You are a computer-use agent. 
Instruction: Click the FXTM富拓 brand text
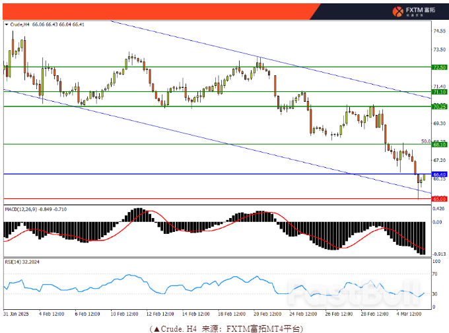tap(424, 11)
